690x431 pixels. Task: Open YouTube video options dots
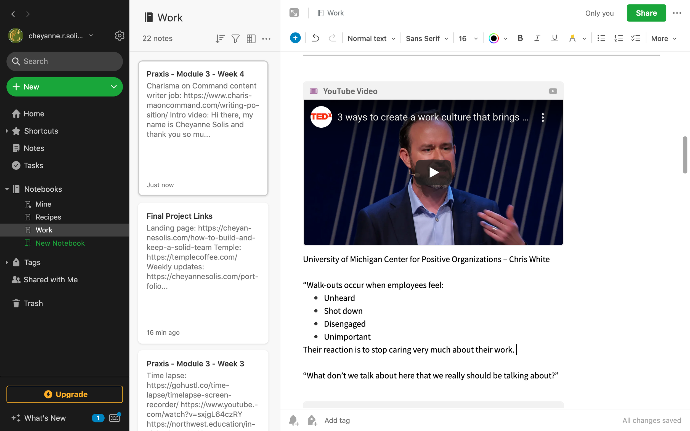click(543, 117)
